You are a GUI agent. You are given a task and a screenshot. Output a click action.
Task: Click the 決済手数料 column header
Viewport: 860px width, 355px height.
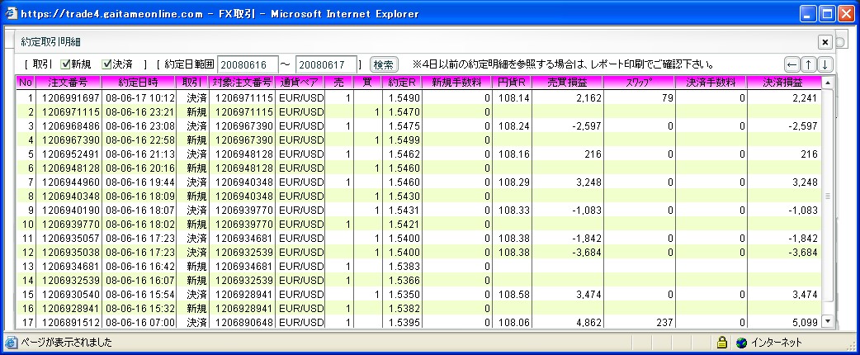711,83
